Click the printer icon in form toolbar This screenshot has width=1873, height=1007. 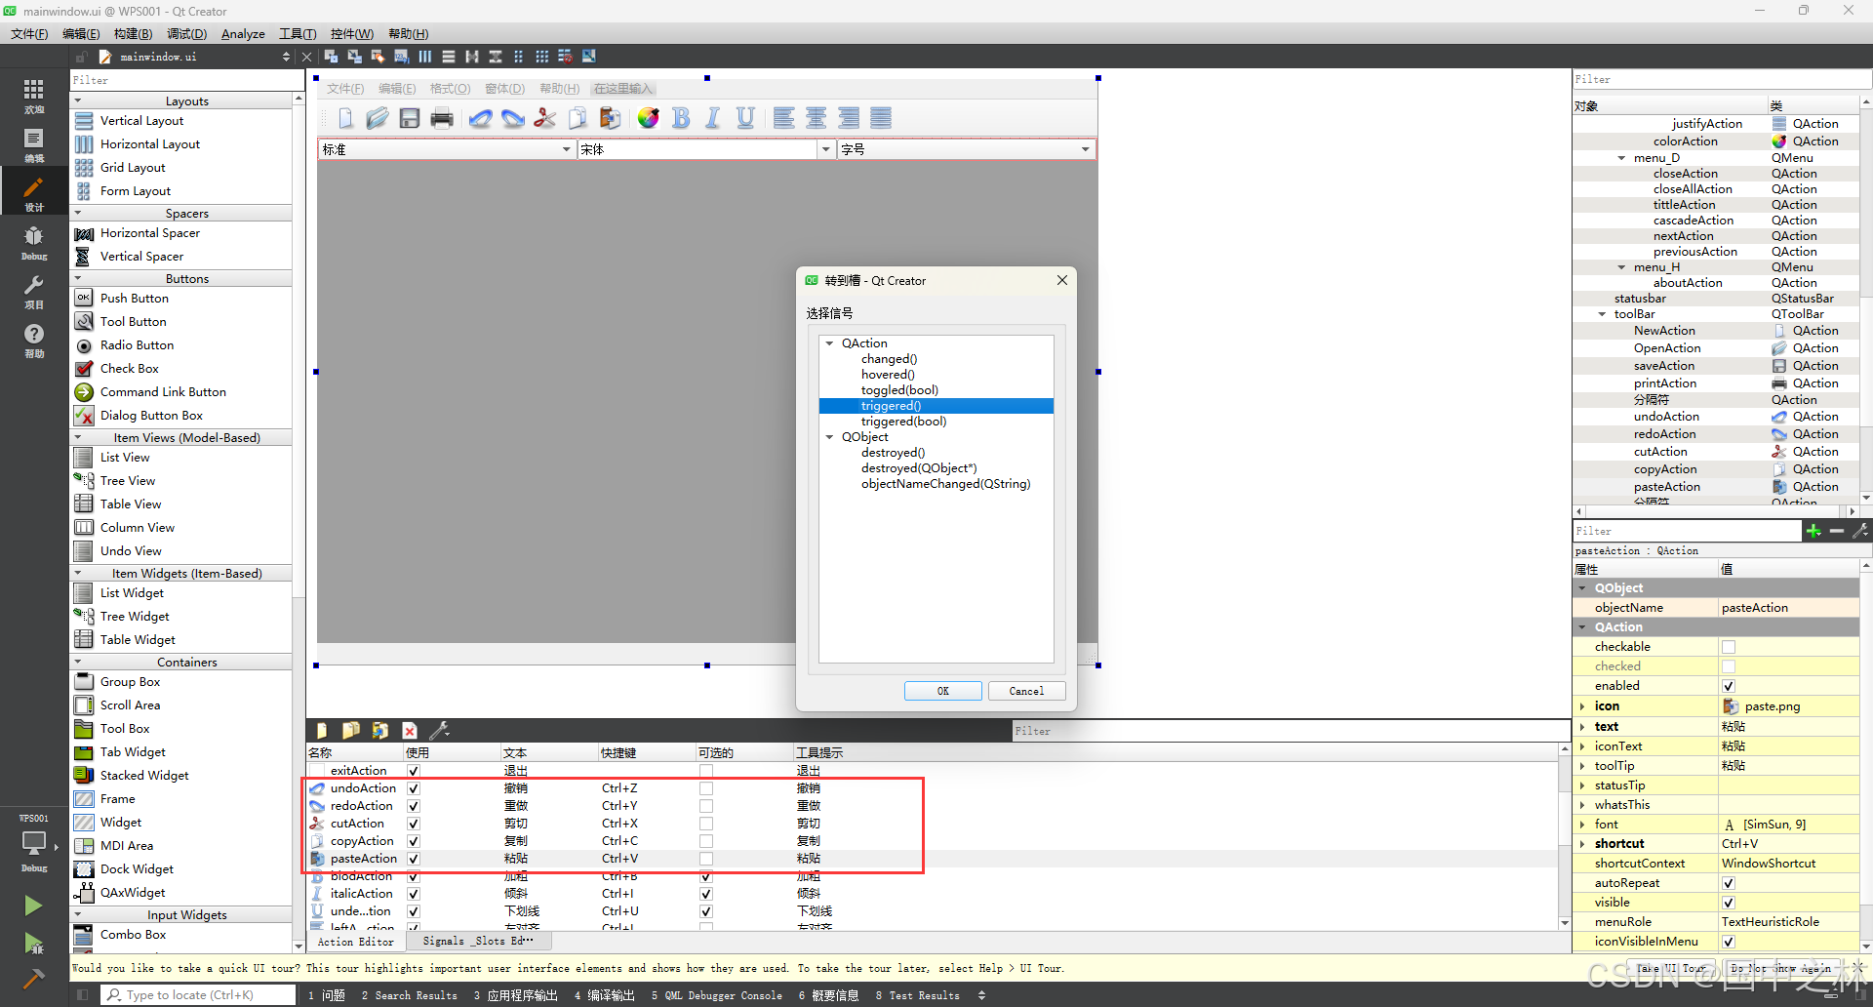click(442, 118)
